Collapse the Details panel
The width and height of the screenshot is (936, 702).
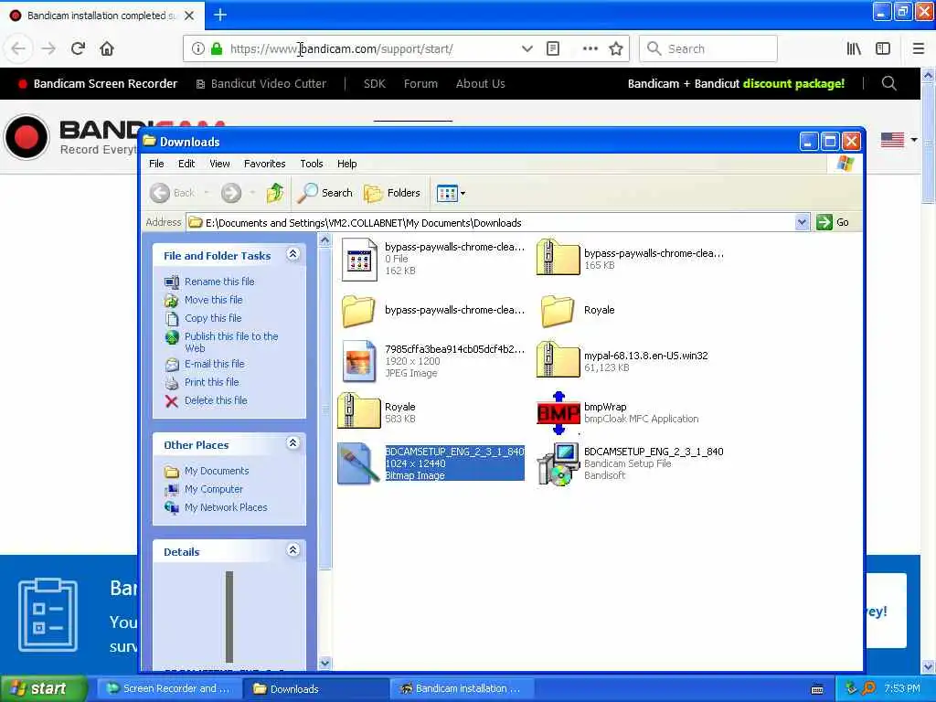[292, 550]
